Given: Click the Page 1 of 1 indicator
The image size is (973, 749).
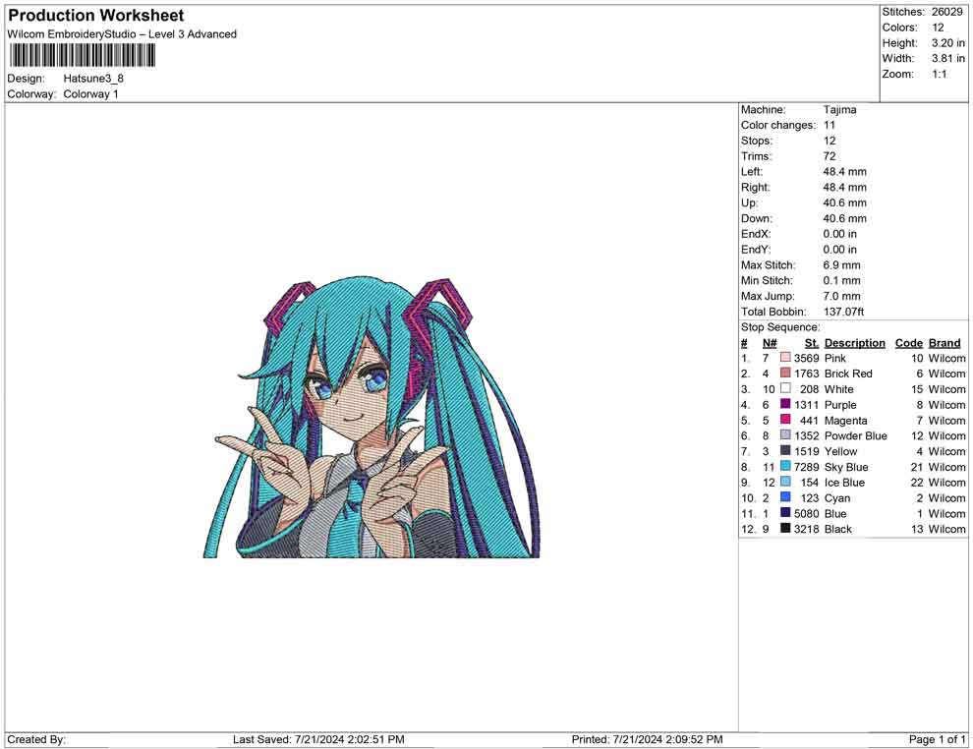Looking at the screenshot, I should tap(937, 739).
